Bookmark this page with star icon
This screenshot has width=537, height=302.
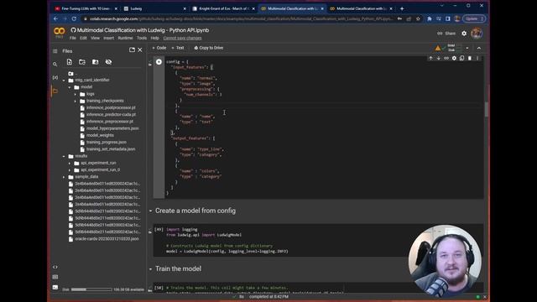pos(418,18)
